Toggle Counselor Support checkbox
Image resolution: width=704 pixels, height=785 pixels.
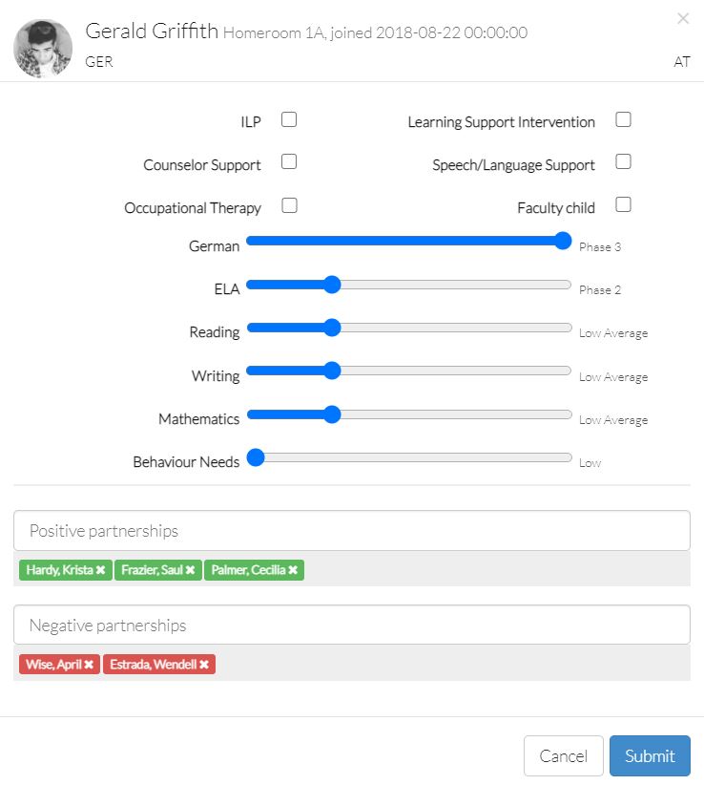coord(289,162)
